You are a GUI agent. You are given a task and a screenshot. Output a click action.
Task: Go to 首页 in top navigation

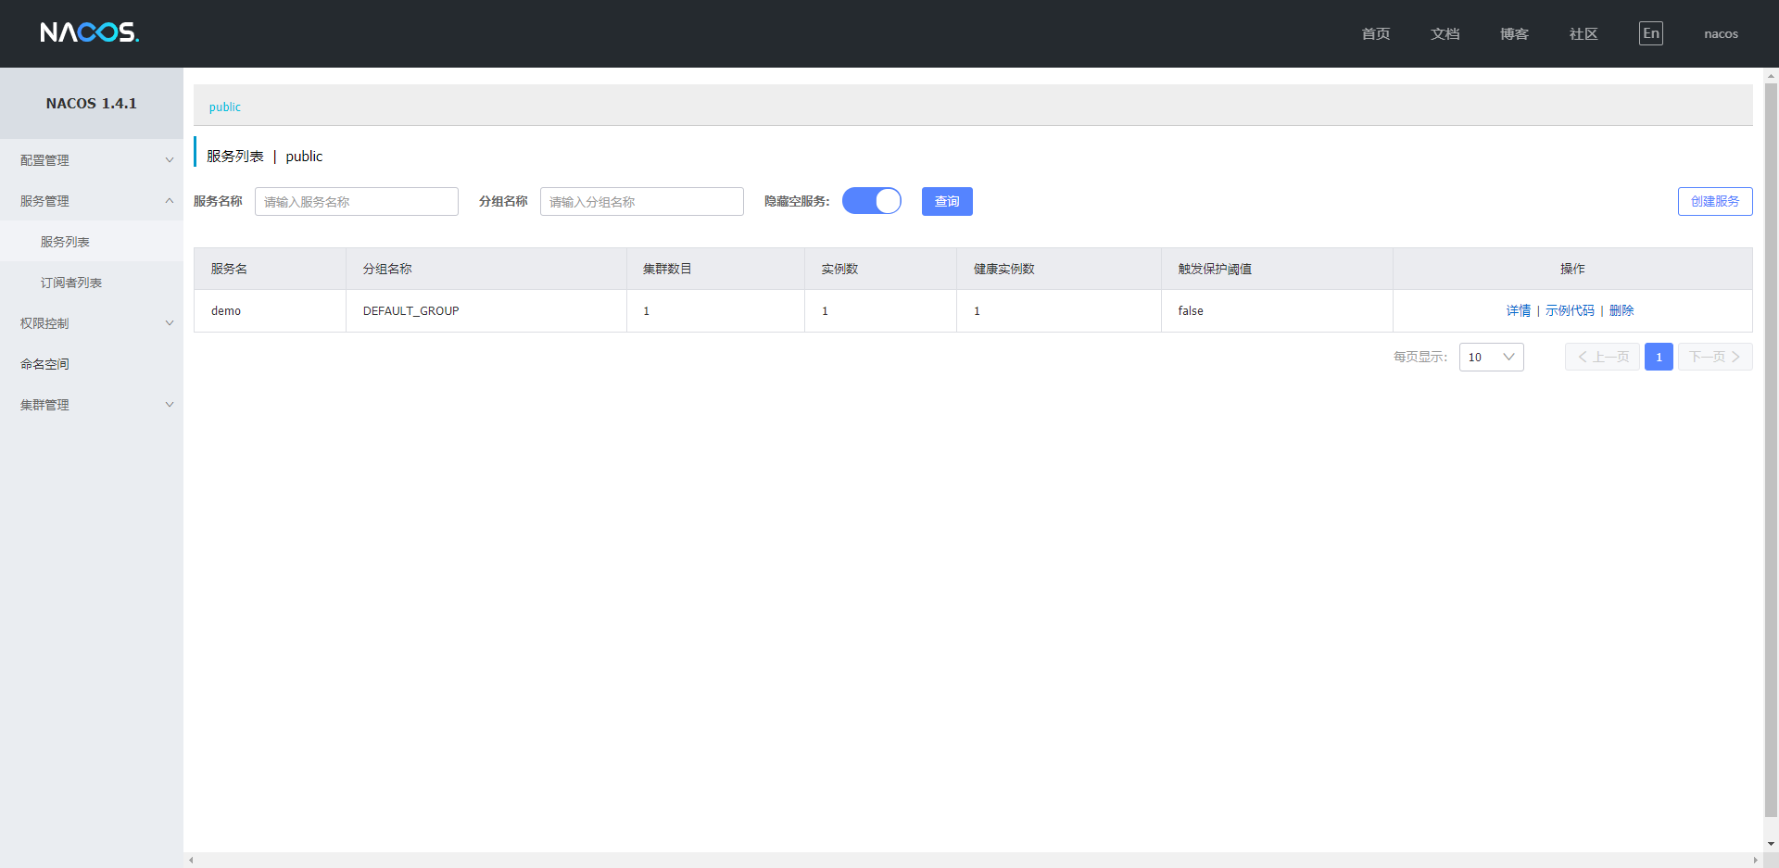1375,33
